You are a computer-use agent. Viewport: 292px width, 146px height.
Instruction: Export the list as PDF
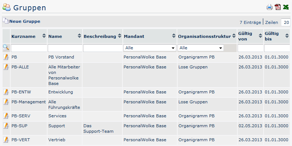[278, 7]
